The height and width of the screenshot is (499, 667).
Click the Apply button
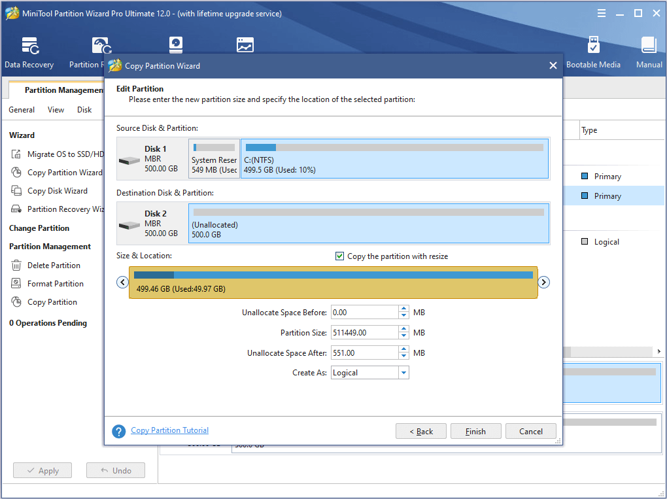(42, 470)
